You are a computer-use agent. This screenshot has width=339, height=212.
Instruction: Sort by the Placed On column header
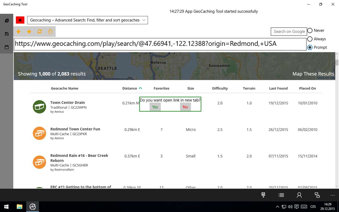[308, 88]
